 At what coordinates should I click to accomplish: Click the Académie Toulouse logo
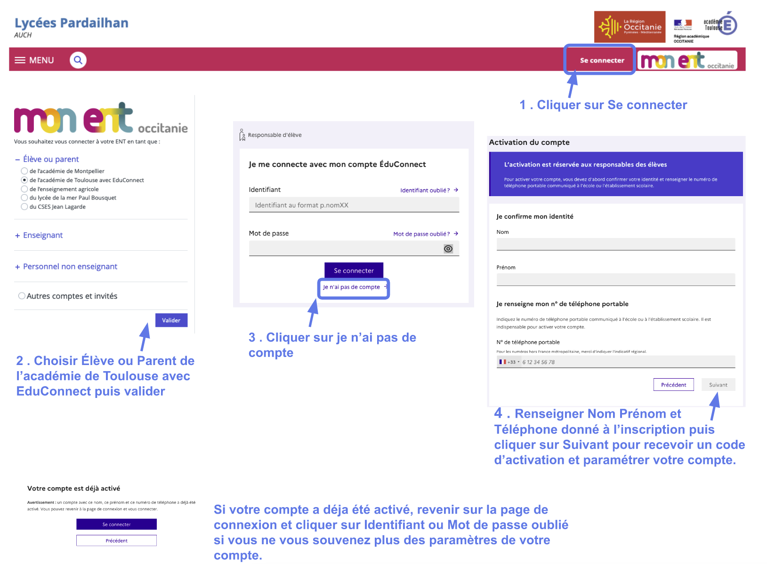pyautogui.click(x=720, y=24)
